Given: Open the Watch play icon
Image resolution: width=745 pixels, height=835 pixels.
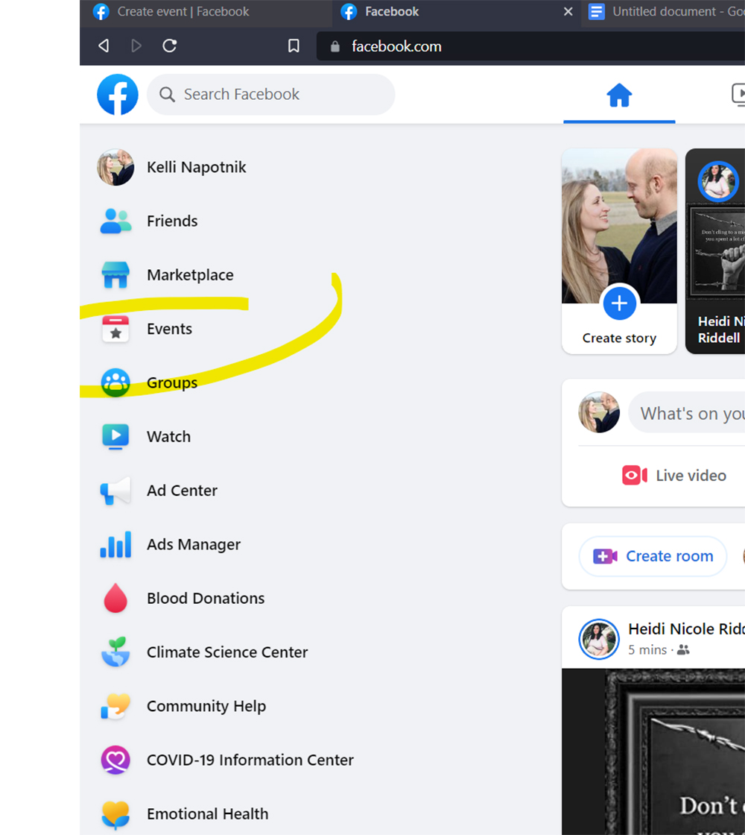Looking at the screenshot, I should click(x=115, y=437).
